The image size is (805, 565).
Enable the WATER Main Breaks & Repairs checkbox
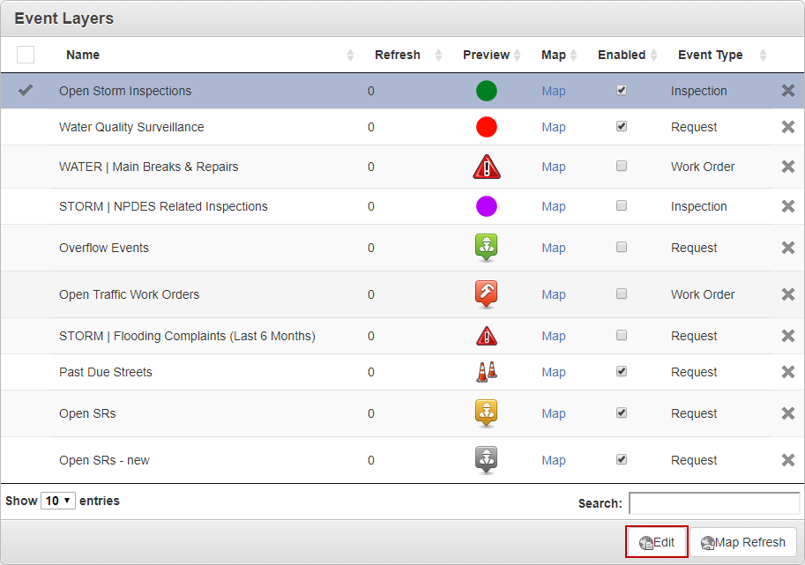click(622, 166)
